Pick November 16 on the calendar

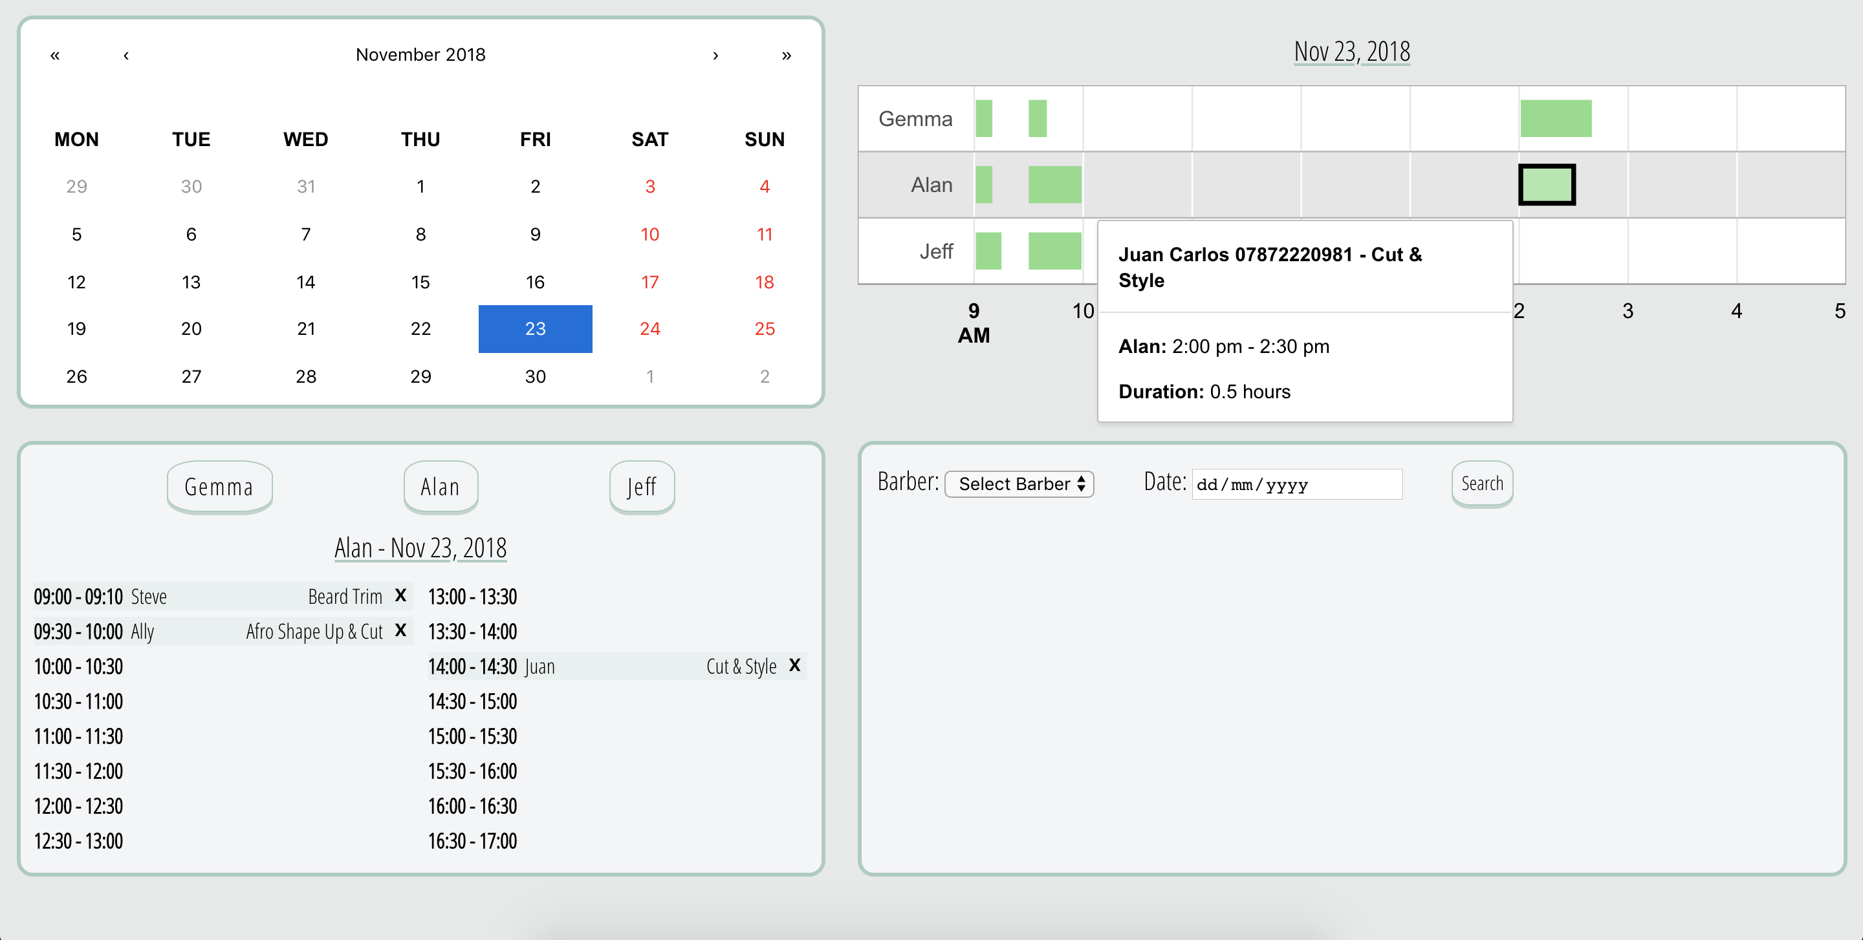(535, 282)
